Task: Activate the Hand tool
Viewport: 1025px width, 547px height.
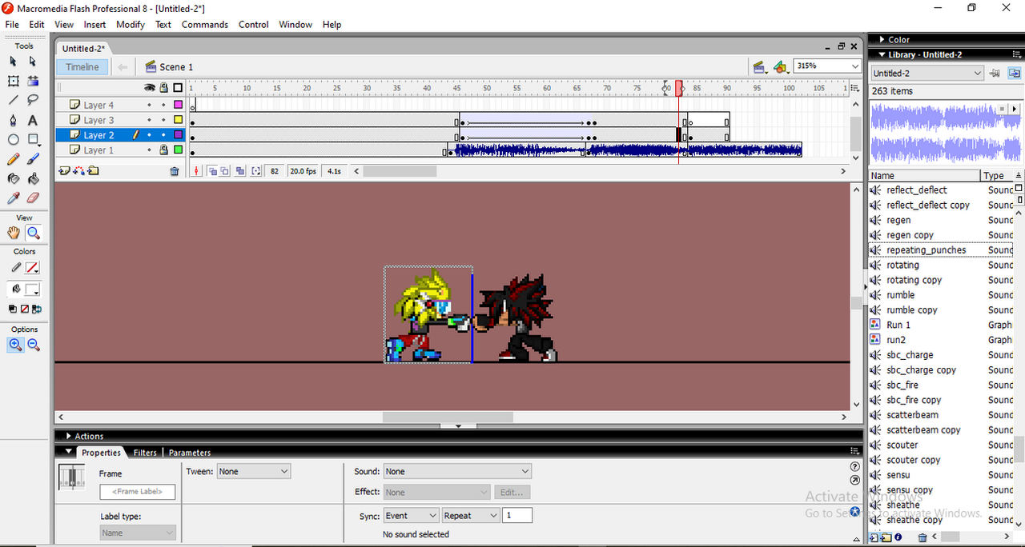Action: (x=14, y=233)
